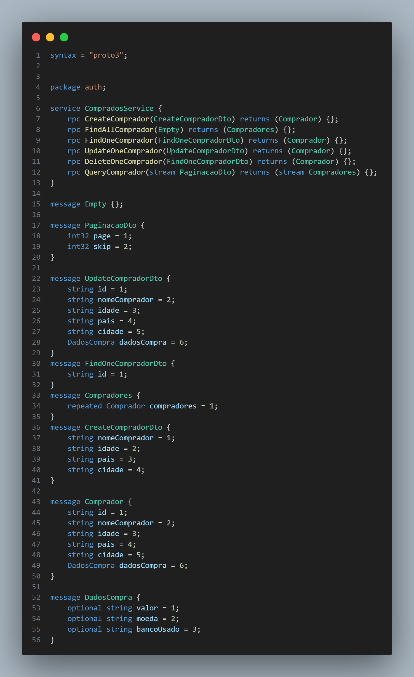Click line number 56
The width and height of the screenshot is (414, 677).
point(36,640)
